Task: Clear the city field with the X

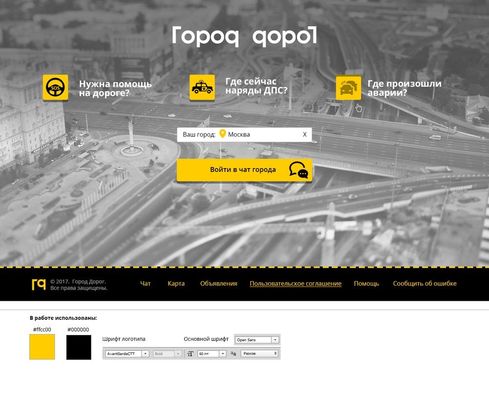Action: pyautogui.click(x=305, y=134)
